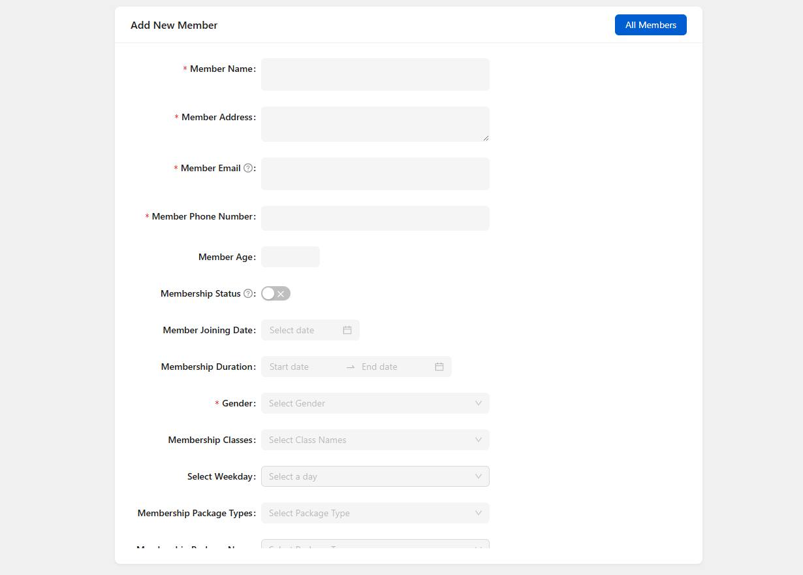The height and width of the screenshot is (575, 803).
Task: Click the Member Joining Date label
Action: 208,330
